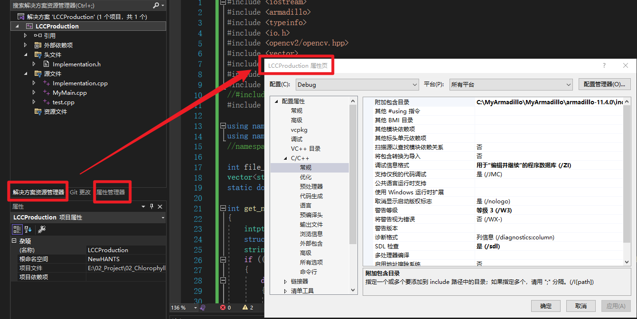Open the 平台 所有平台 dropdown
Viewport: 637px width, 319px height.
coord(511,84)
